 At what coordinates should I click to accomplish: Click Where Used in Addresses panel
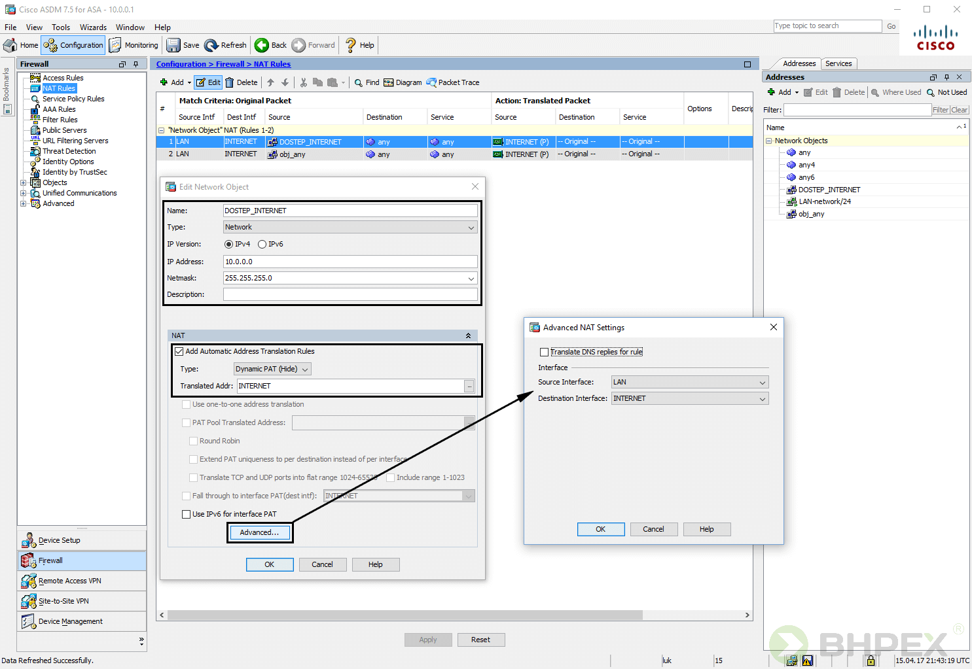(895, 92)
